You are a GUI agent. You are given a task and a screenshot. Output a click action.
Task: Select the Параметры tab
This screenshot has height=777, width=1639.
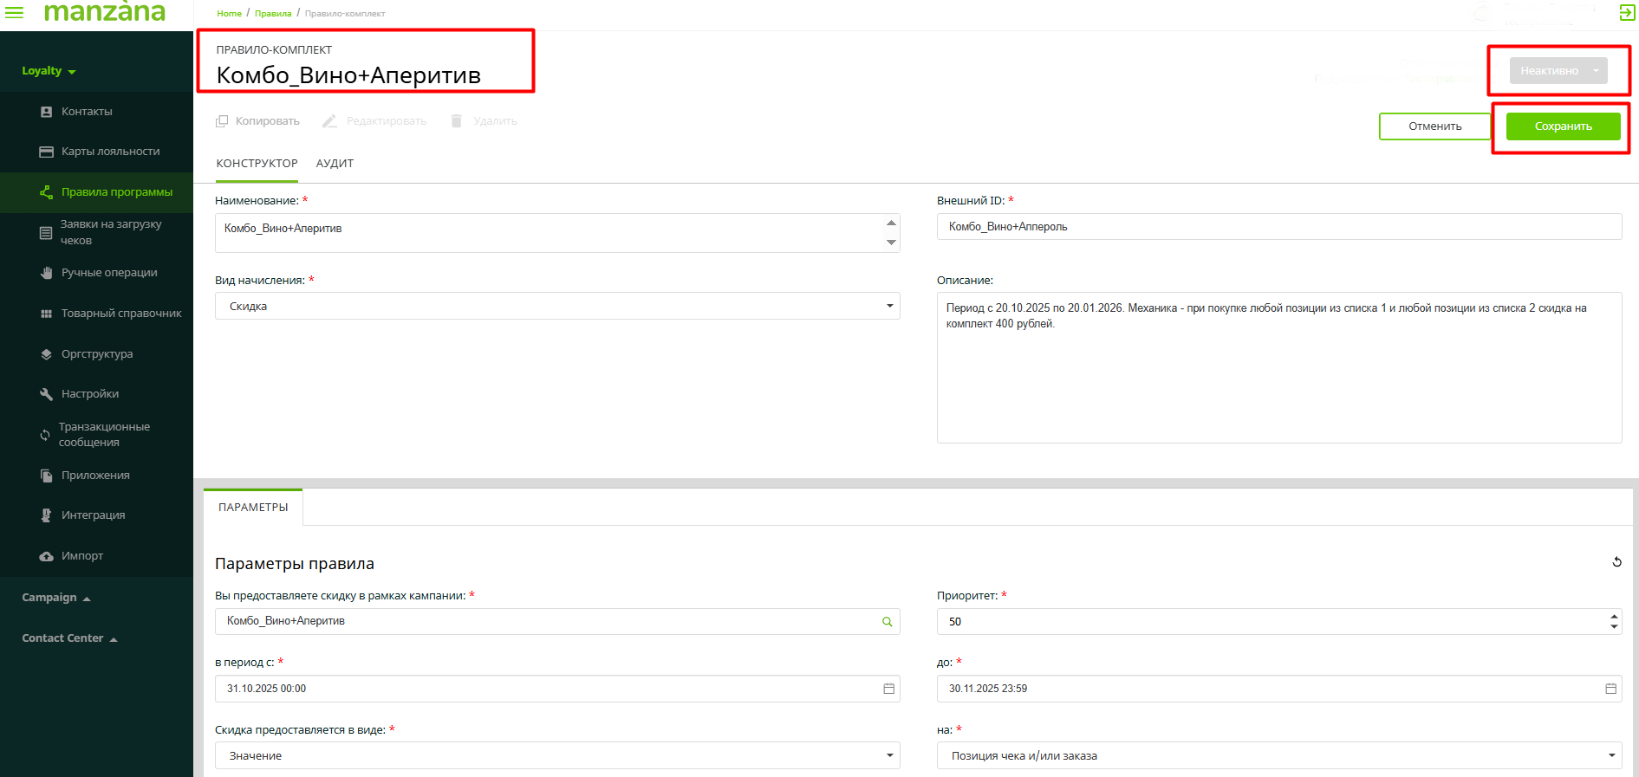(253, 508)
